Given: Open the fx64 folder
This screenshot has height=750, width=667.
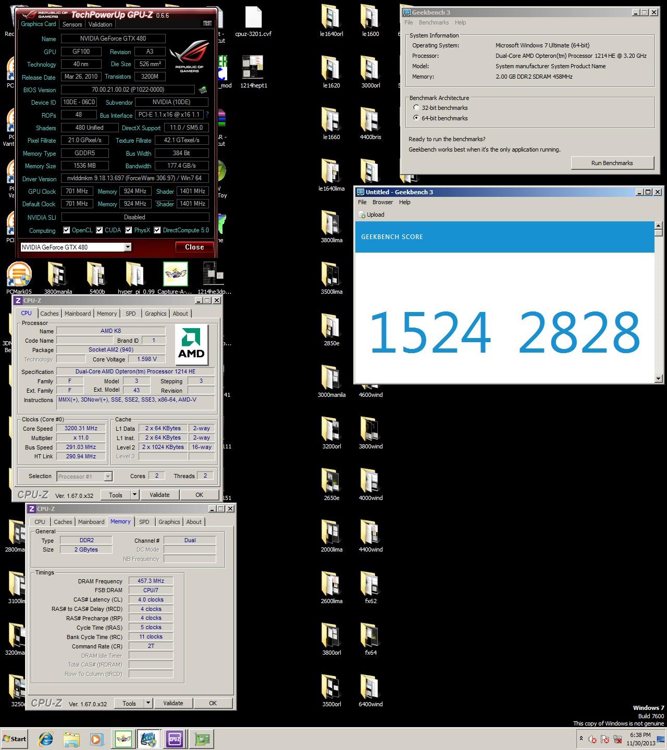Looking at the screenshot, I should [x=370, y=640].
